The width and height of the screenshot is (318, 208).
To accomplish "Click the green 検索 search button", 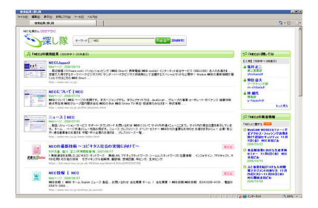I will (x=163, y=41).
